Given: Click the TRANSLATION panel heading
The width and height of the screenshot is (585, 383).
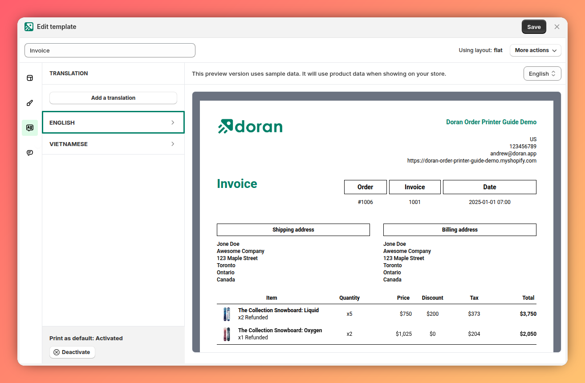Looking at the screenshot, I should [x=69, y=73].
